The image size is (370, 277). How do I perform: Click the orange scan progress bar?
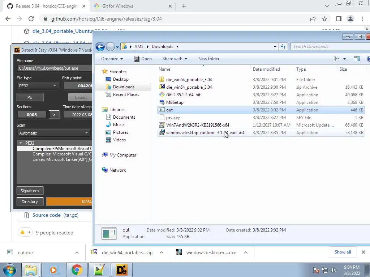coord(69,202)
